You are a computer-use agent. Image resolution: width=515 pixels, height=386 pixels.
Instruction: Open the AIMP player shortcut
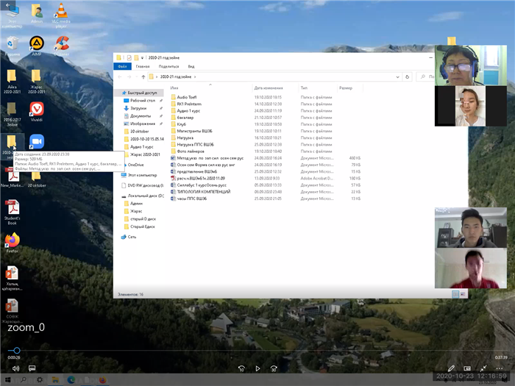(x=36, y=44)
